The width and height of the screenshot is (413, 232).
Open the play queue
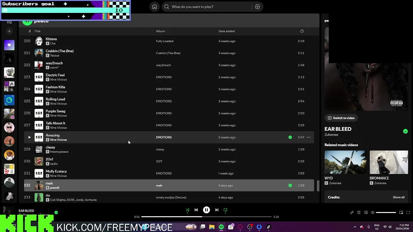click(359, 213)
